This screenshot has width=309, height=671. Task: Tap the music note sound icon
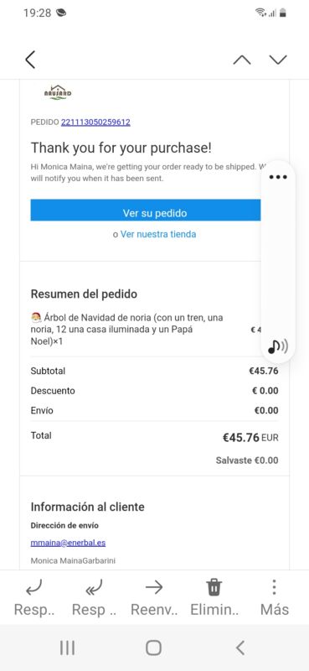pyautogui.click(x=278, y=346)
